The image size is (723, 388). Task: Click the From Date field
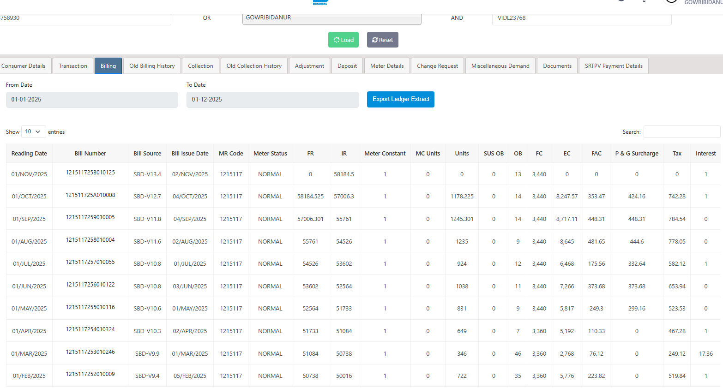click(x=92, y=100)
